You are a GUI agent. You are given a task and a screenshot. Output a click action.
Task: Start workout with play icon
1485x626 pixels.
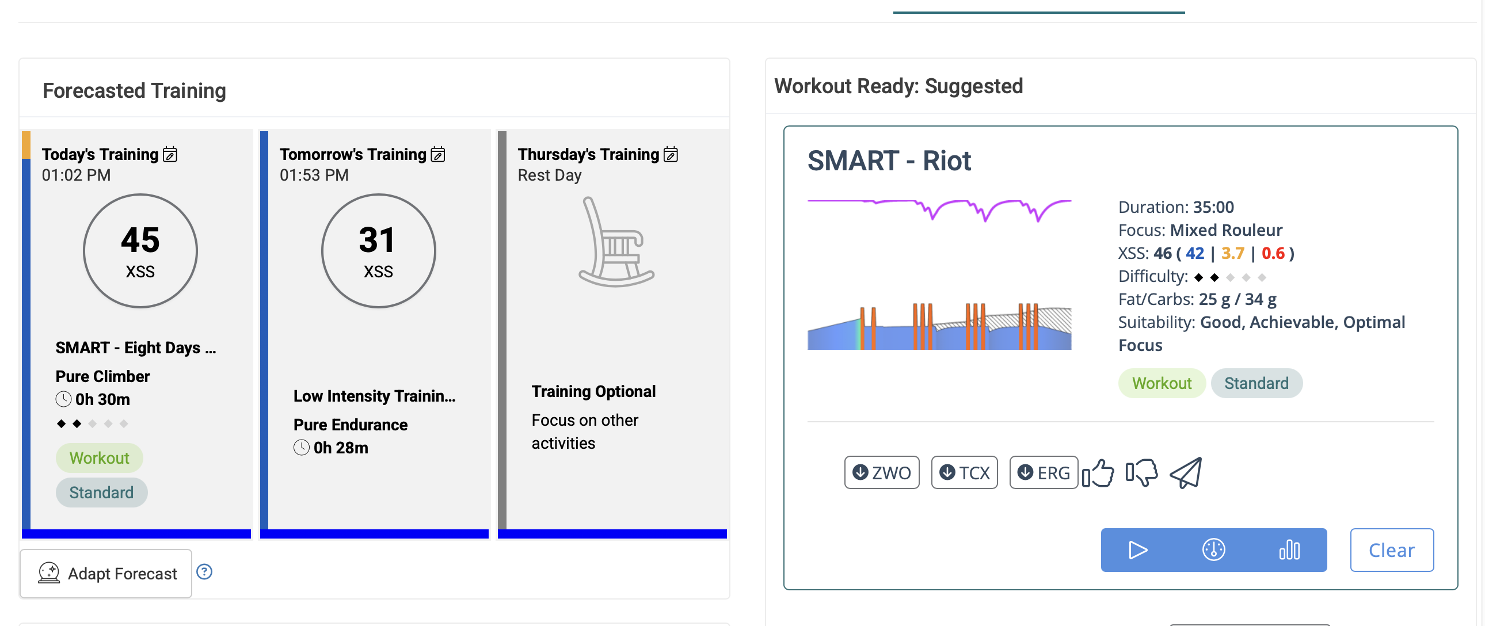[x=1137, y=550]
